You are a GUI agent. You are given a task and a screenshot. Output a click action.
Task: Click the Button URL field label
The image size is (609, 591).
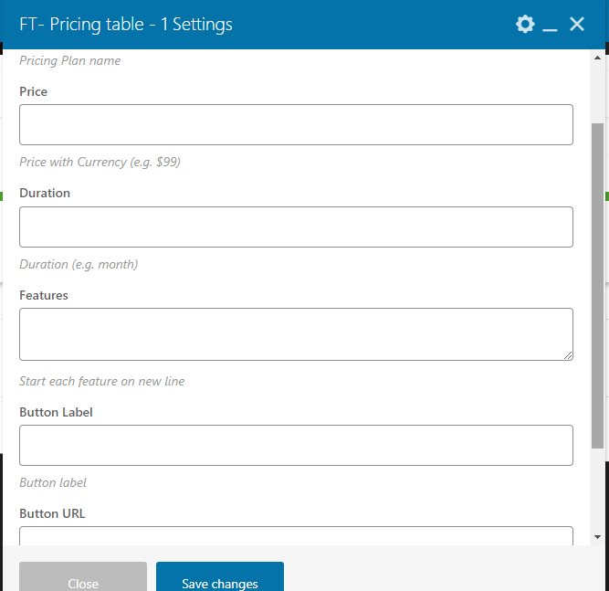pos(52,513)
